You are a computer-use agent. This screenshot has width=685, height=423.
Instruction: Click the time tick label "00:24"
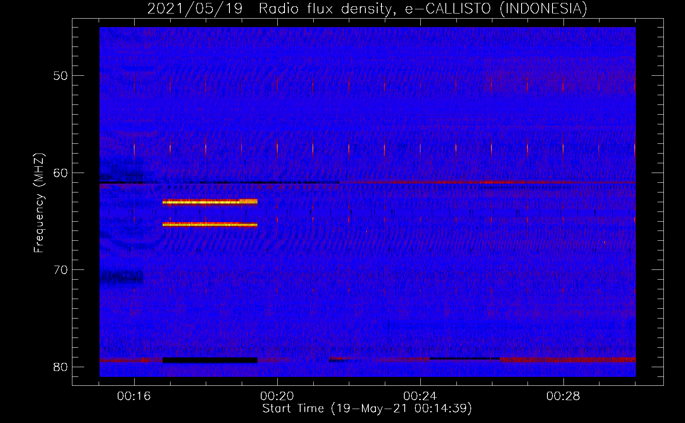tap(420, 396)
